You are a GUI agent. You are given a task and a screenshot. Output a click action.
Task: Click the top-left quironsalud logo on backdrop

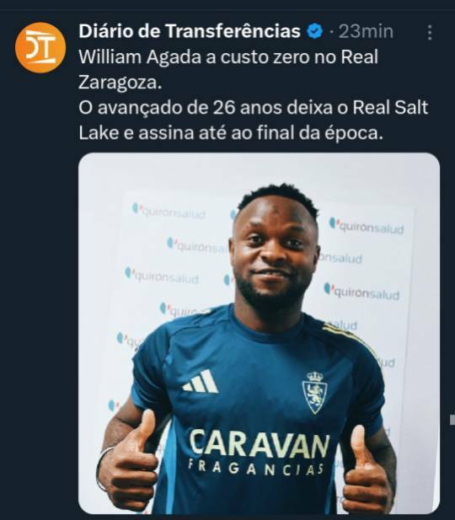pos(169,212)
